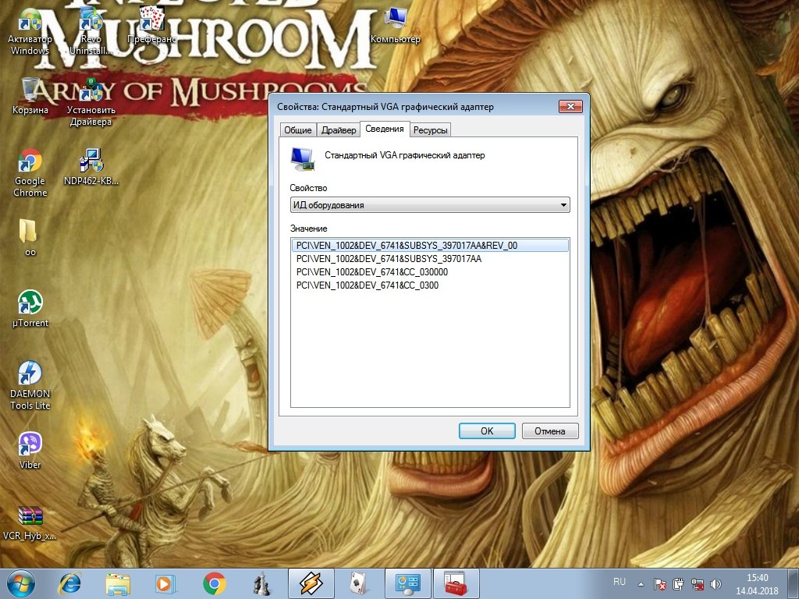Switch to the red toolbox taskbar window
799x599 pixels.
pyautogui.click(x=456, y=583)
